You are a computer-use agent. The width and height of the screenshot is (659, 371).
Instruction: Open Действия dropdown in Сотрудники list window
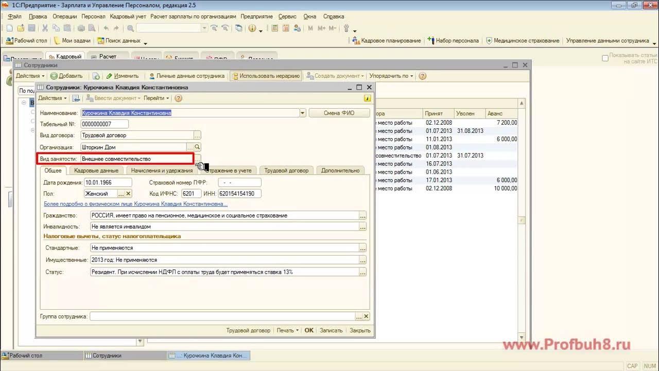[30, 76]
